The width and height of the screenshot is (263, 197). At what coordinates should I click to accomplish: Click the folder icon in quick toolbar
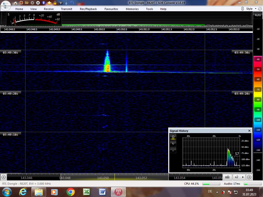point(27,3)
